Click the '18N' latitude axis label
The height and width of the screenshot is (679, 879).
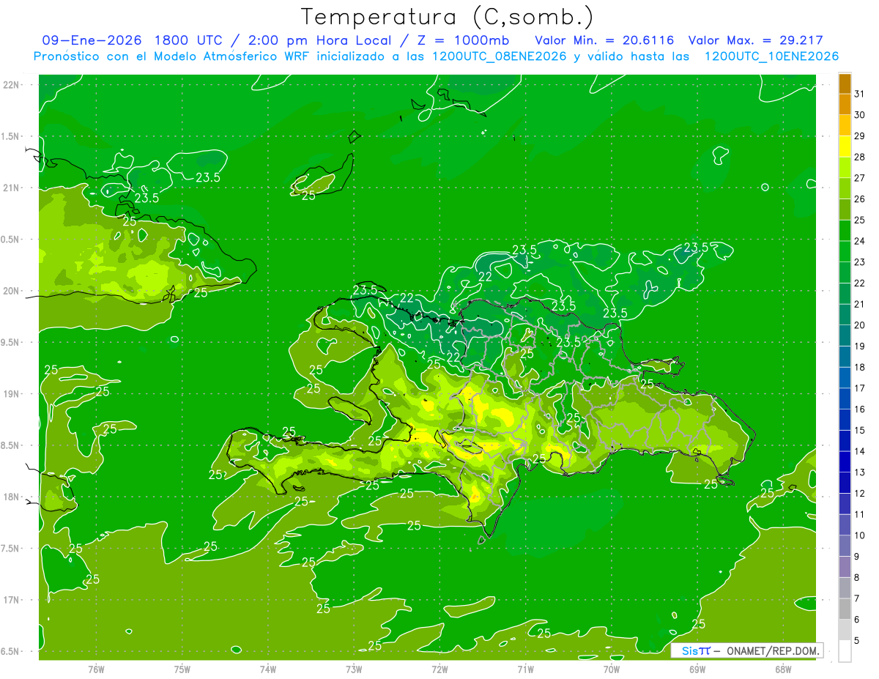tap(12, 497)
